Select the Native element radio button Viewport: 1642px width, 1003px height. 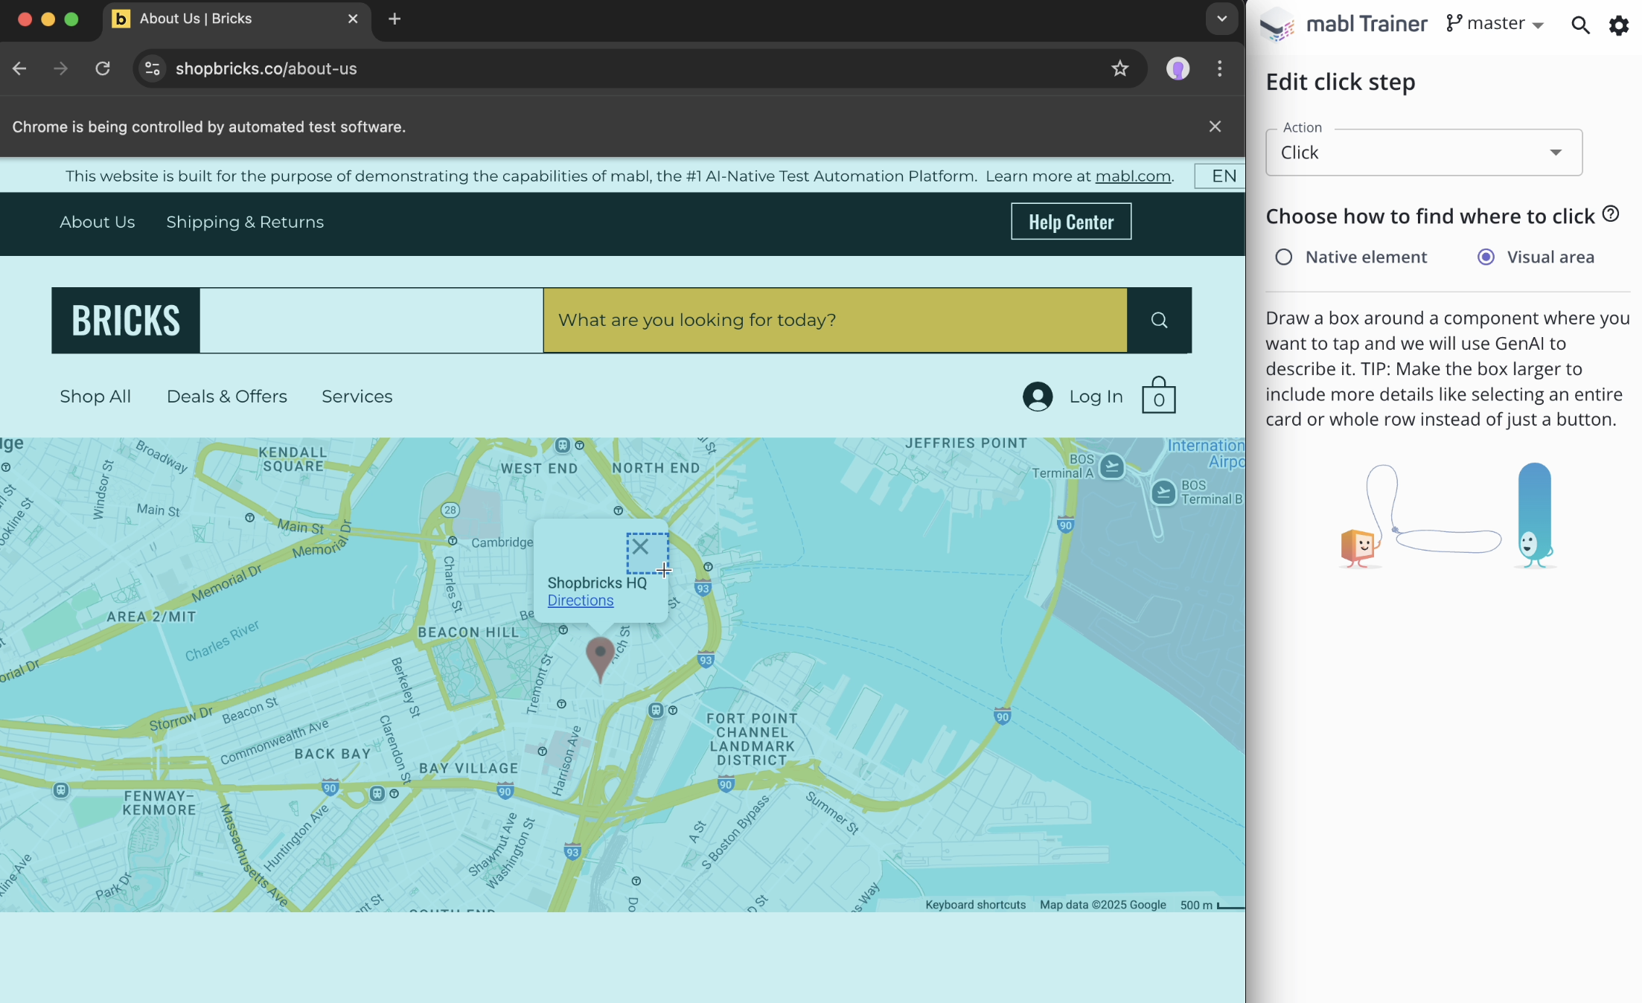(1284, 257)
